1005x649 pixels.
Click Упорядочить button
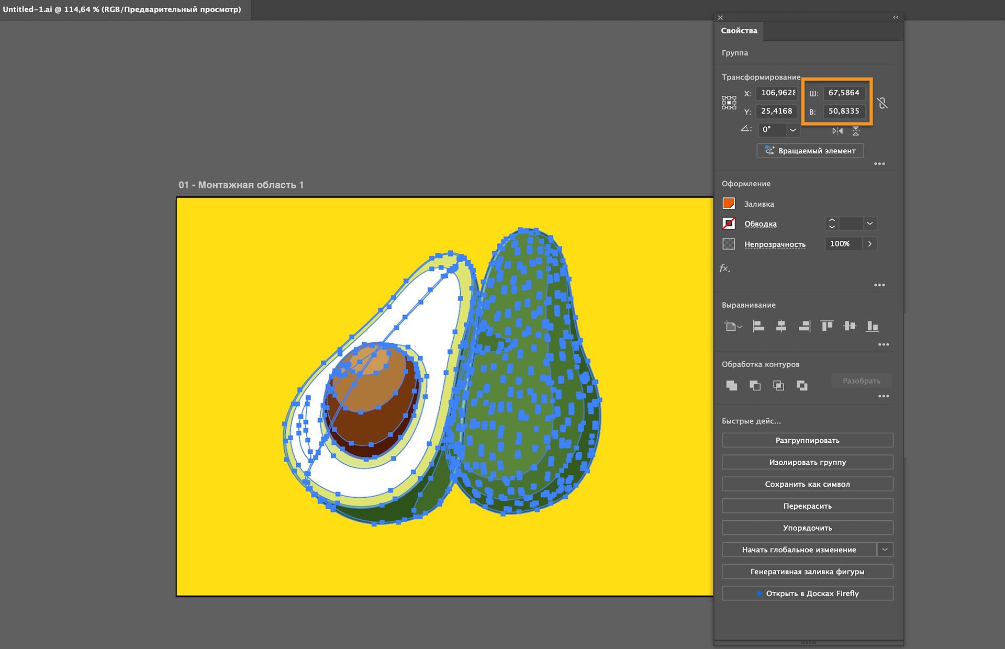click(x=807, y=528)
